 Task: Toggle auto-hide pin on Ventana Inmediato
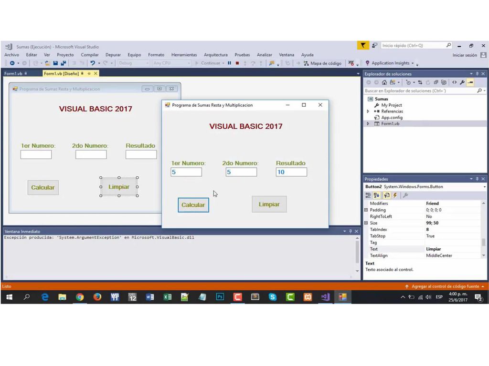coord(350,231)
